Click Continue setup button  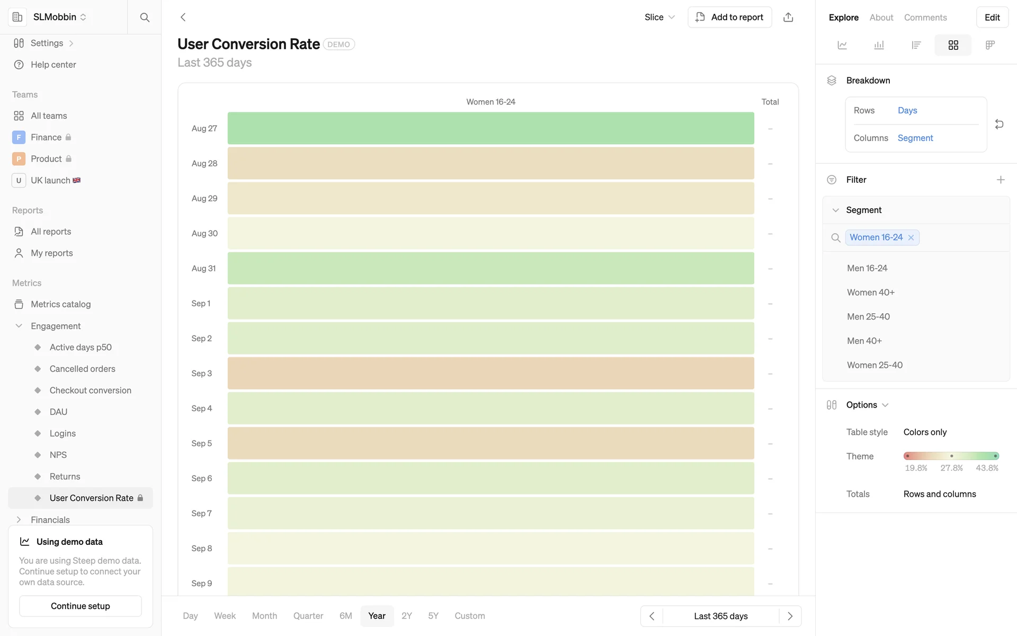81,606
